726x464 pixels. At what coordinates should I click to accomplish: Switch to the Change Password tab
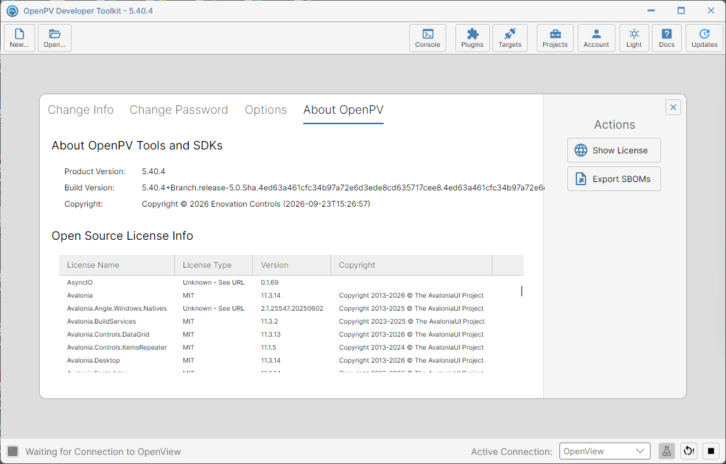179,110
